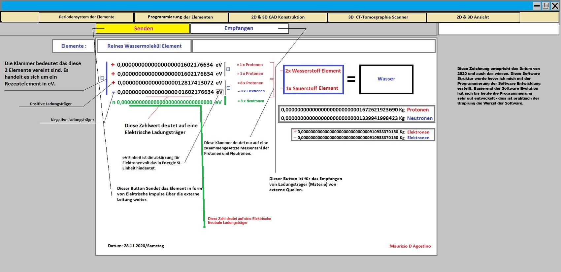Click the red plus sign on the 12817413072 row

113,83
